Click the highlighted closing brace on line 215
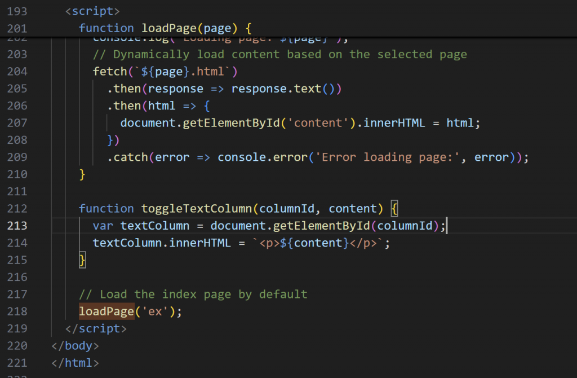Viewport: 577px width, 378px height. pos(82,260)
